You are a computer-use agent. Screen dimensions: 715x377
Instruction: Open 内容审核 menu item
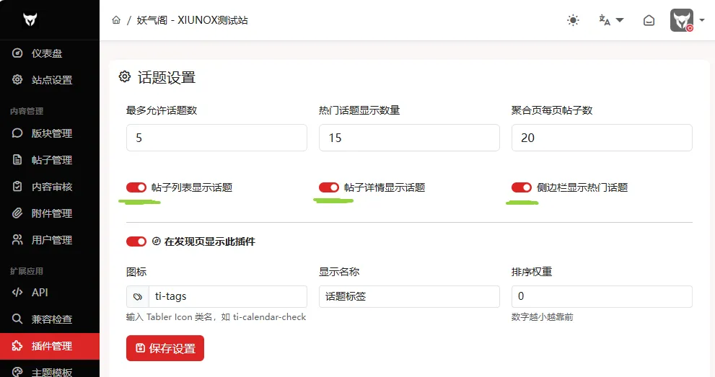[50, 187]
